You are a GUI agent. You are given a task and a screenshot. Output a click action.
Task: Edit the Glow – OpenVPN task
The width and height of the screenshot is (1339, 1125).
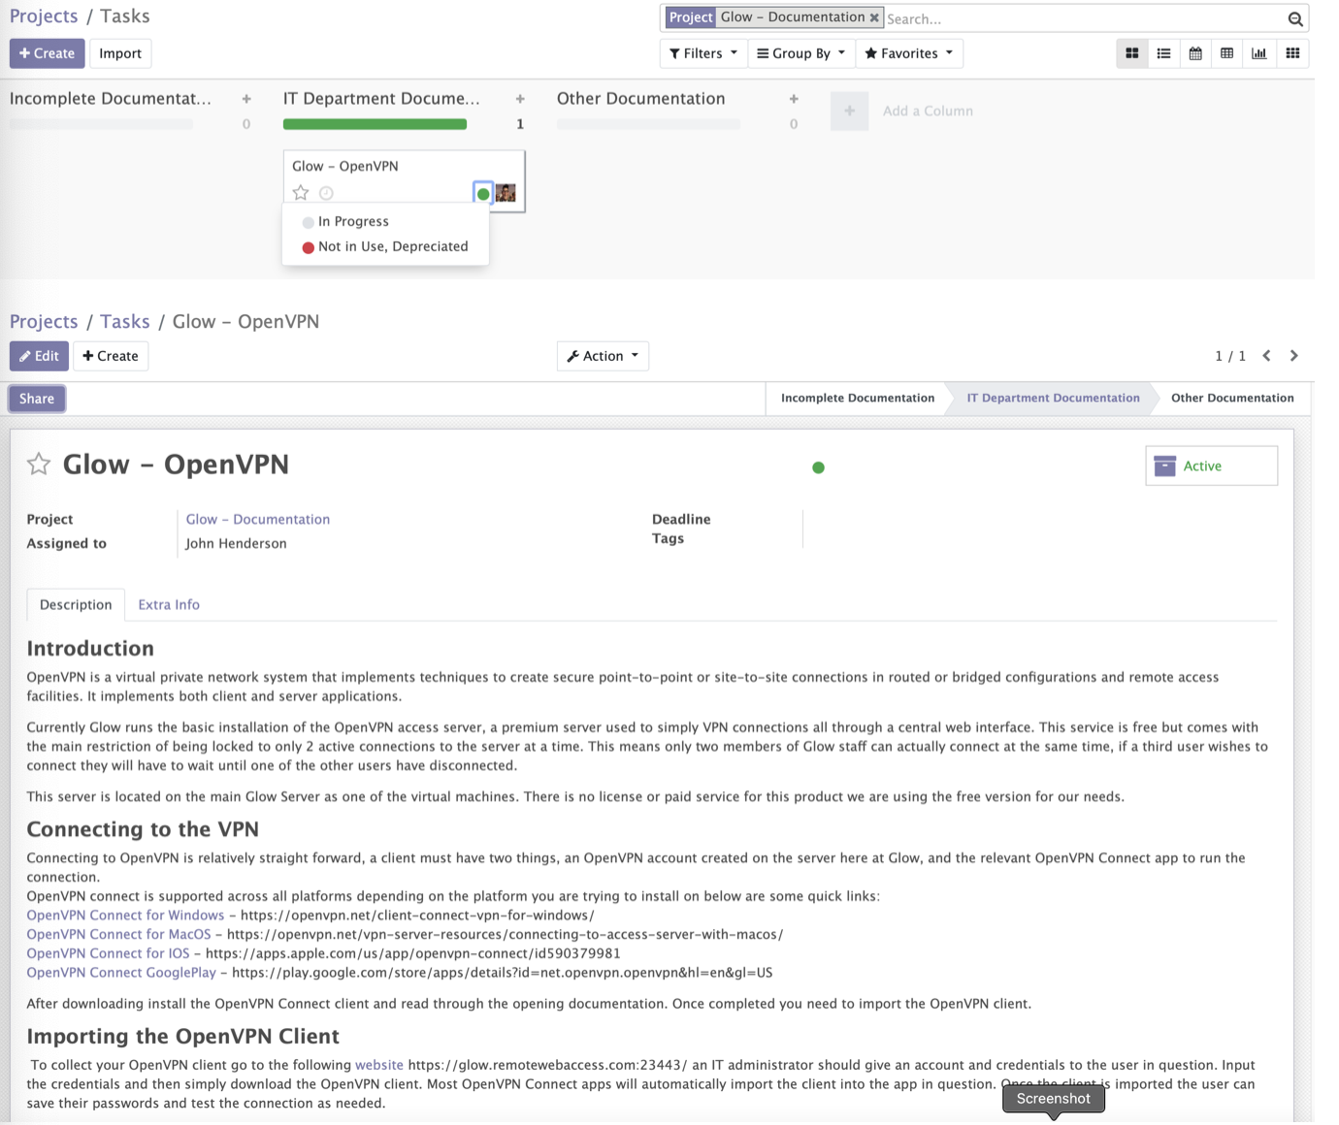[x=39, y=356]
